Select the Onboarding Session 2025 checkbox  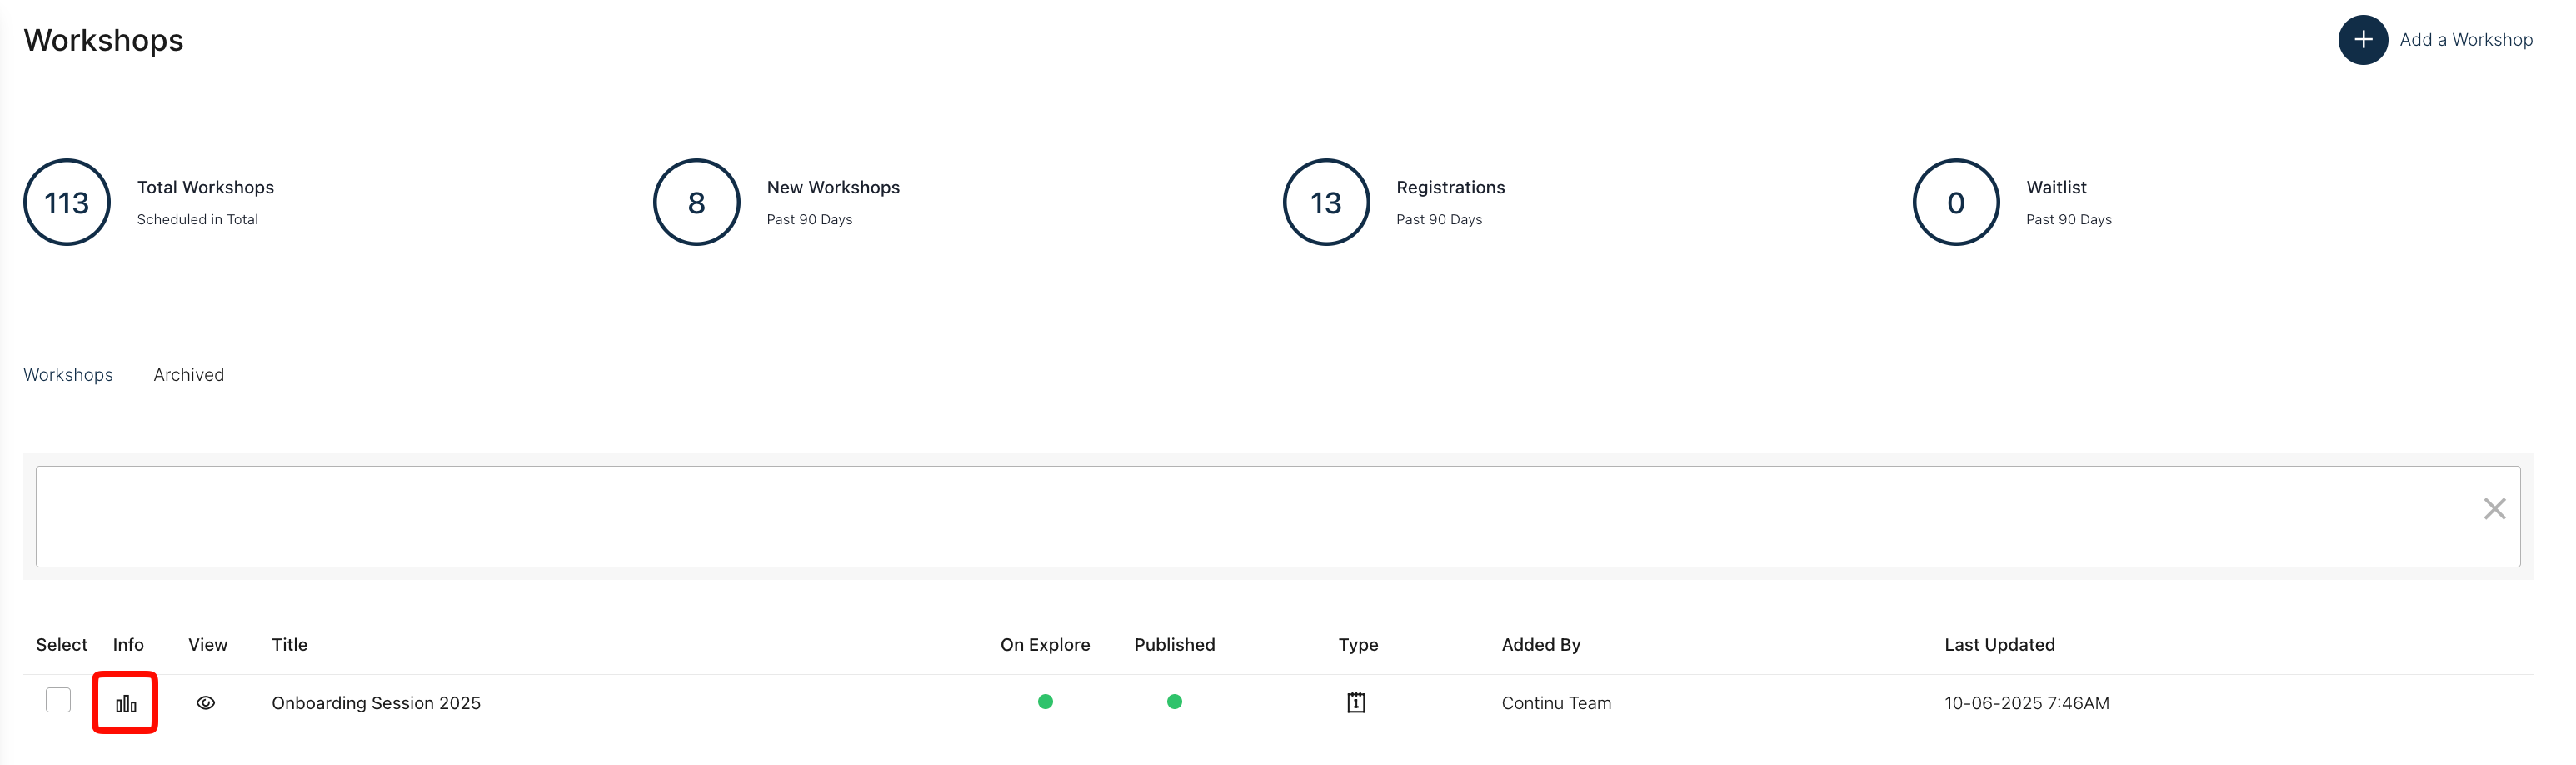point(58,700)
